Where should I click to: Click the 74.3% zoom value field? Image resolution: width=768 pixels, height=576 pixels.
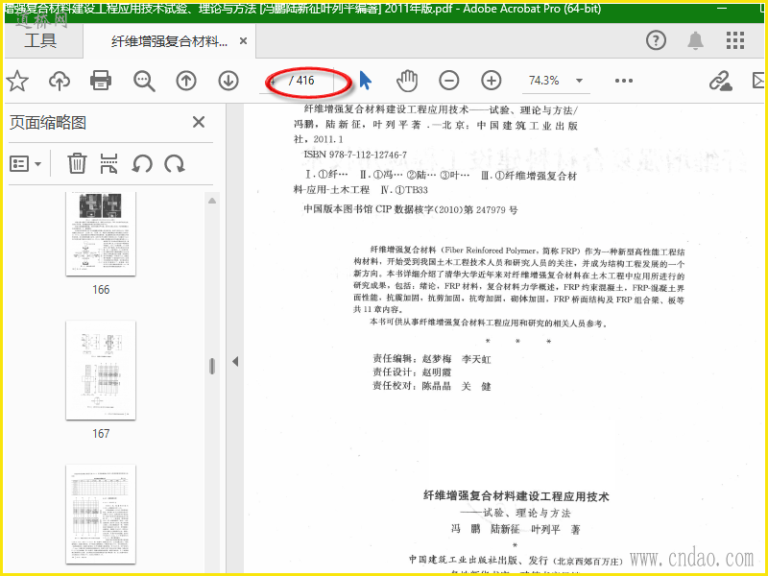[544, 81]
